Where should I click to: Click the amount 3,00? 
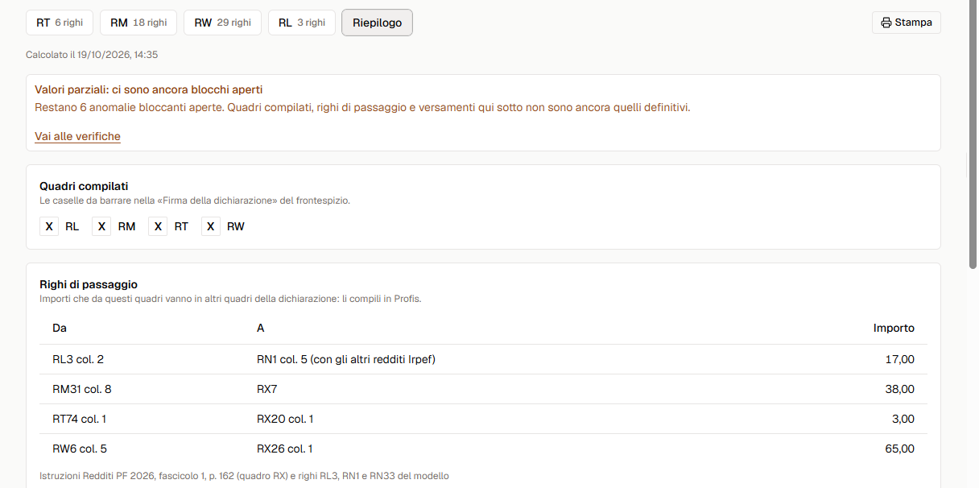(x=903, y=419)
